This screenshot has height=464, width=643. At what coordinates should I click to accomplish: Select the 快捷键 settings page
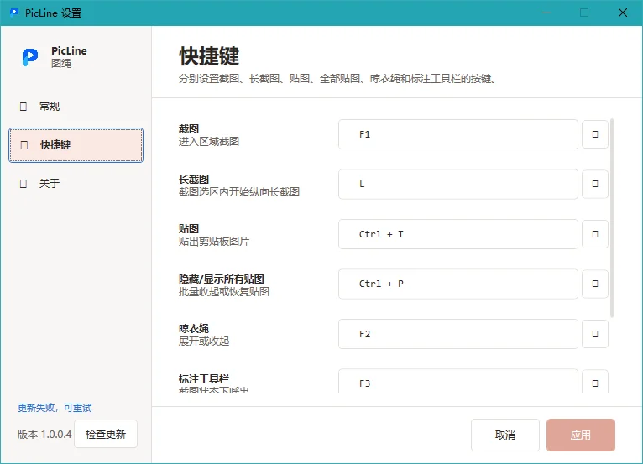tap(76, 145)
